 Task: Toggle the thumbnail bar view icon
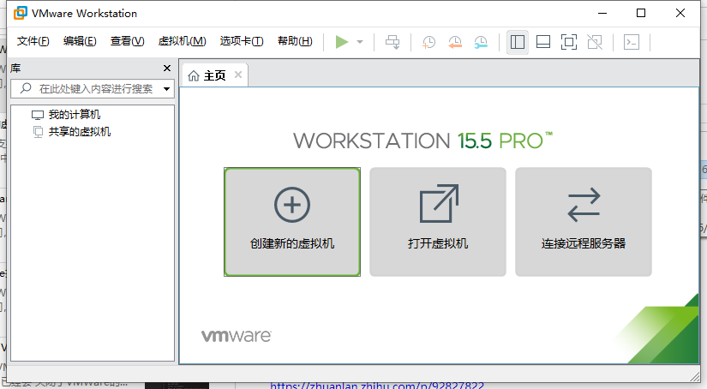tap(542, 42)
